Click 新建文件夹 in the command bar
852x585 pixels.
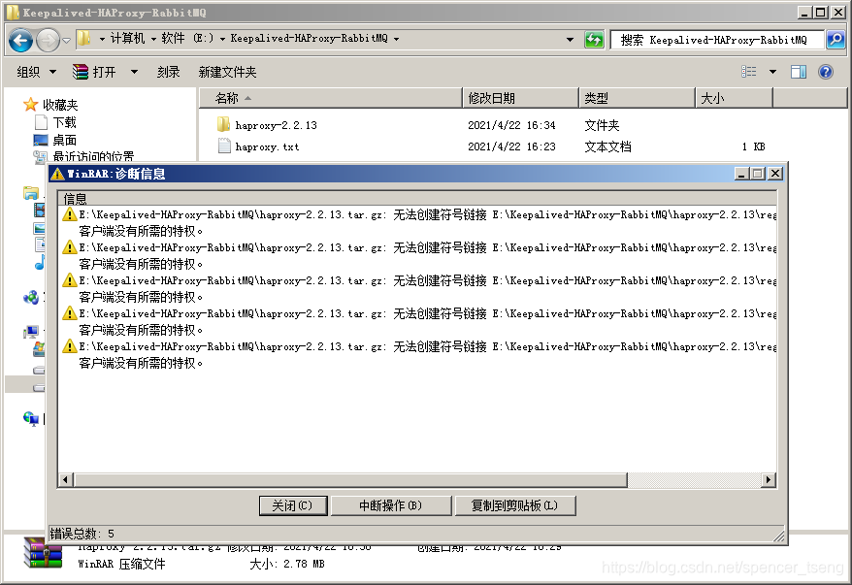click(x=227, y=72)
